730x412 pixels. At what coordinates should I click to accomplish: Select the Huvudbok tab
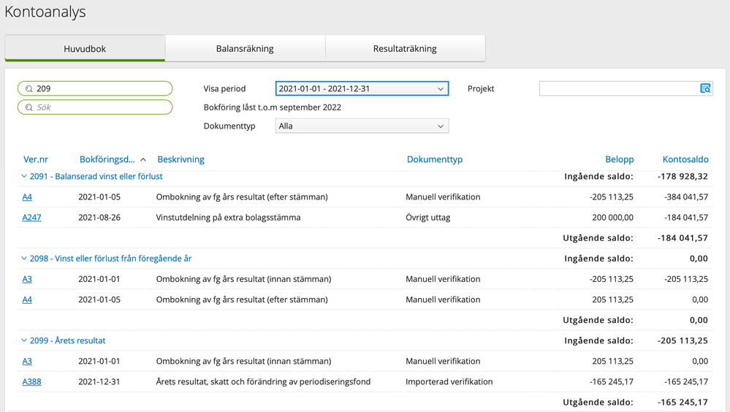[85, 49]
